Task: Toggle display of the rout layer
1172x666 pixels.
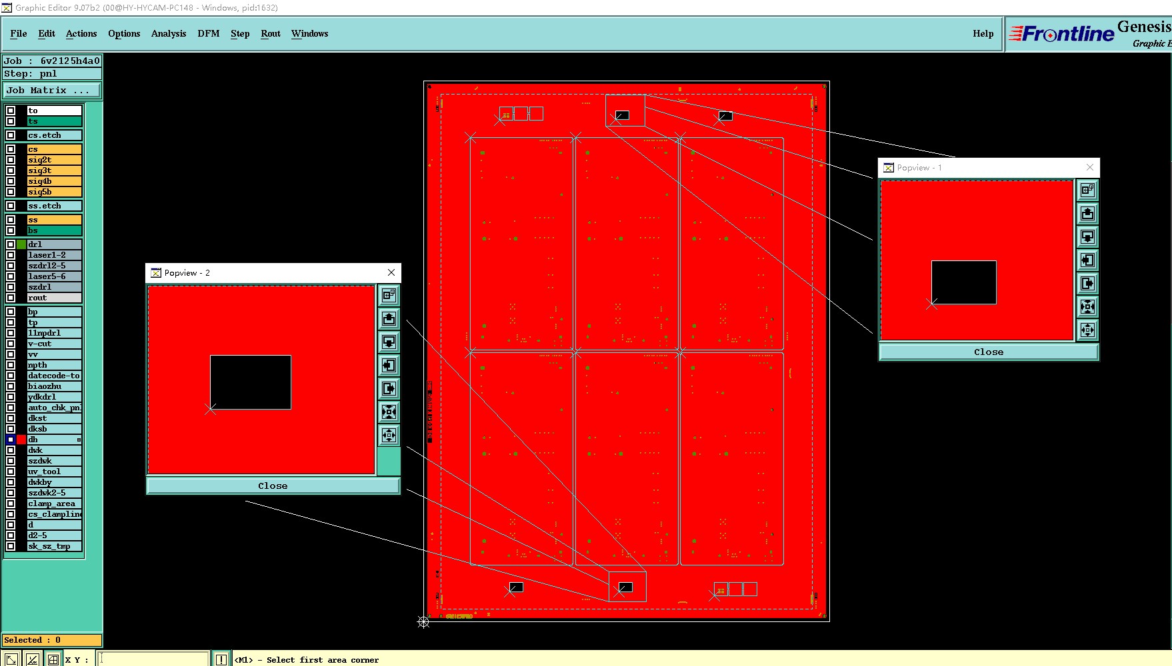Action: [x=11, y=298]
